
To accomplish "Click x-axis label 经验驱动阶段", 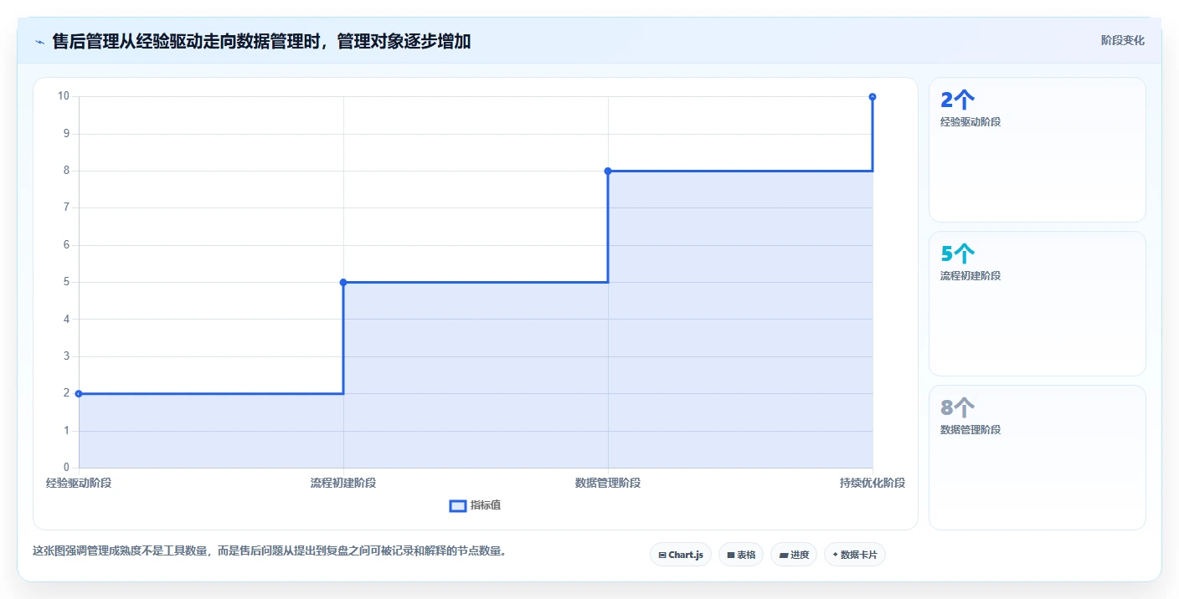I will click(79, 483).
